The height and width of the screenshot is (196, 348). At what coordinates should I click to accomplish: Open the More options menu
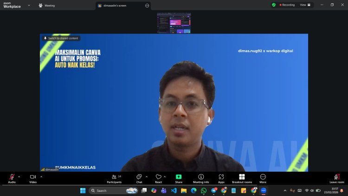[x=263, y=178]
